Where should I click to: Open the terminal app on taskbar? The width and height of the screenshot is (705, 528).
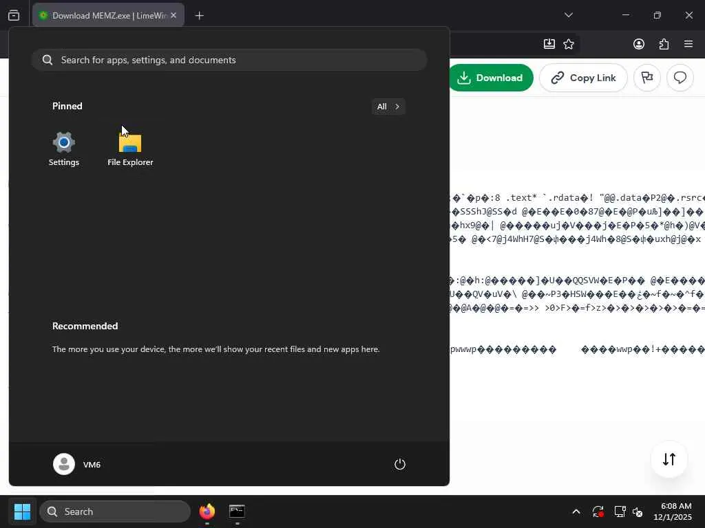click(237, 511)
